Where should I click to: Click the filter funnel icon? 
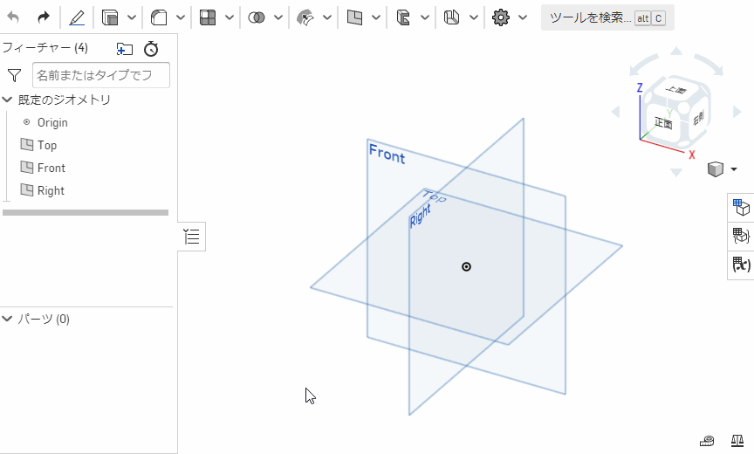[14, 76]
